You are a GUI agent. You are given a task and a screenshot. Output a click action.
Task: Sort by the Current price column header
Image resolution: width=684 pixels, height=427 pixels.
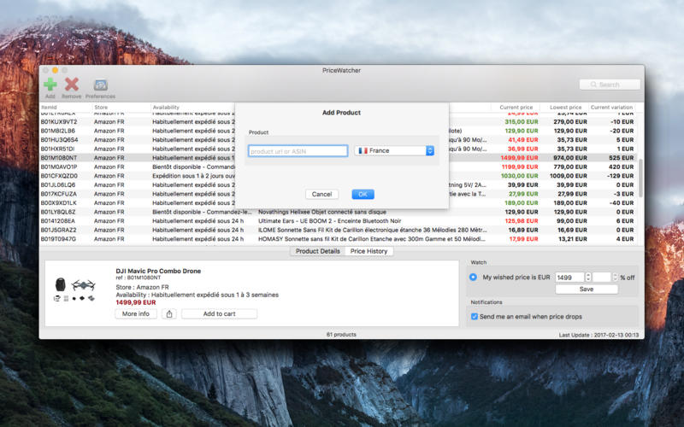pos(516,108)
